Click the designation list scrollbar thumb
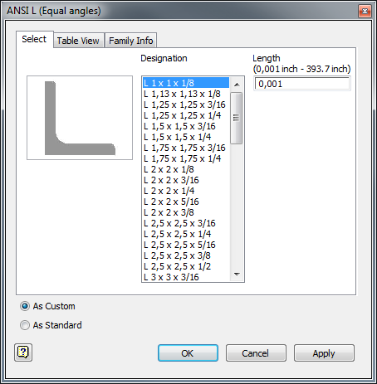 237,118
